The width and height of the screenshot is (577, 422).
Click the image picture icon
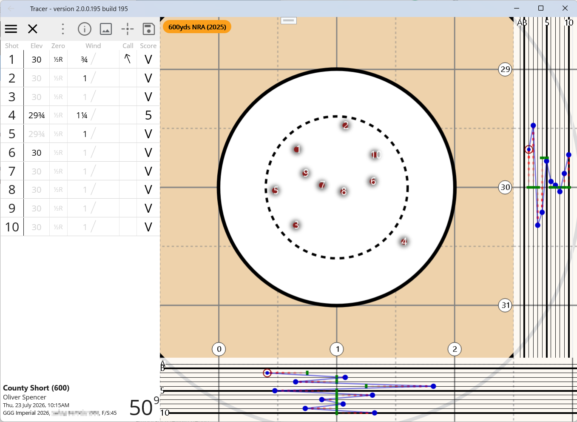click(x=106, y=29)
